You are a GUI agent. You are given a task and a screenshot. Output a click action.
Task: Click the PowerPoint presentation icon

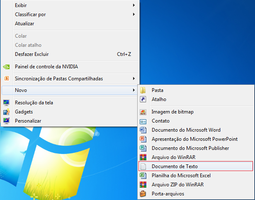[143, 139]
